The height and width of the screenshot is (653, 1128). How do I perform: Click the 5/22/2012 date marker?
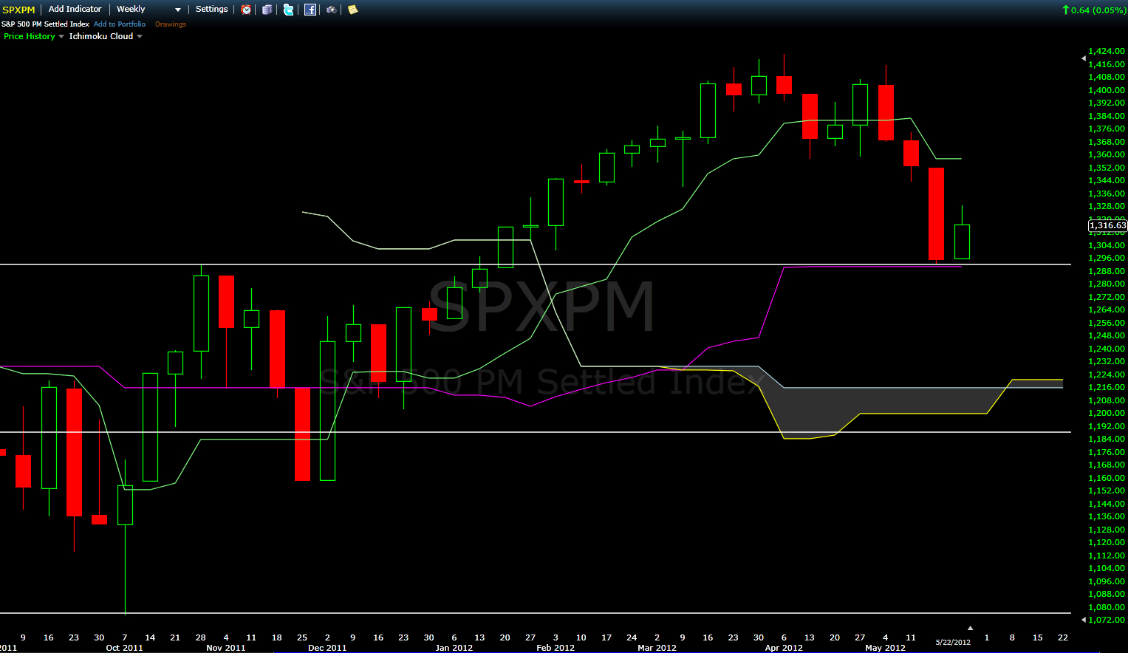click(x=953, y=642)
